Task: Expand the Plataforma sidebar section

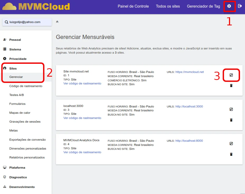Action: pos(17,168)
